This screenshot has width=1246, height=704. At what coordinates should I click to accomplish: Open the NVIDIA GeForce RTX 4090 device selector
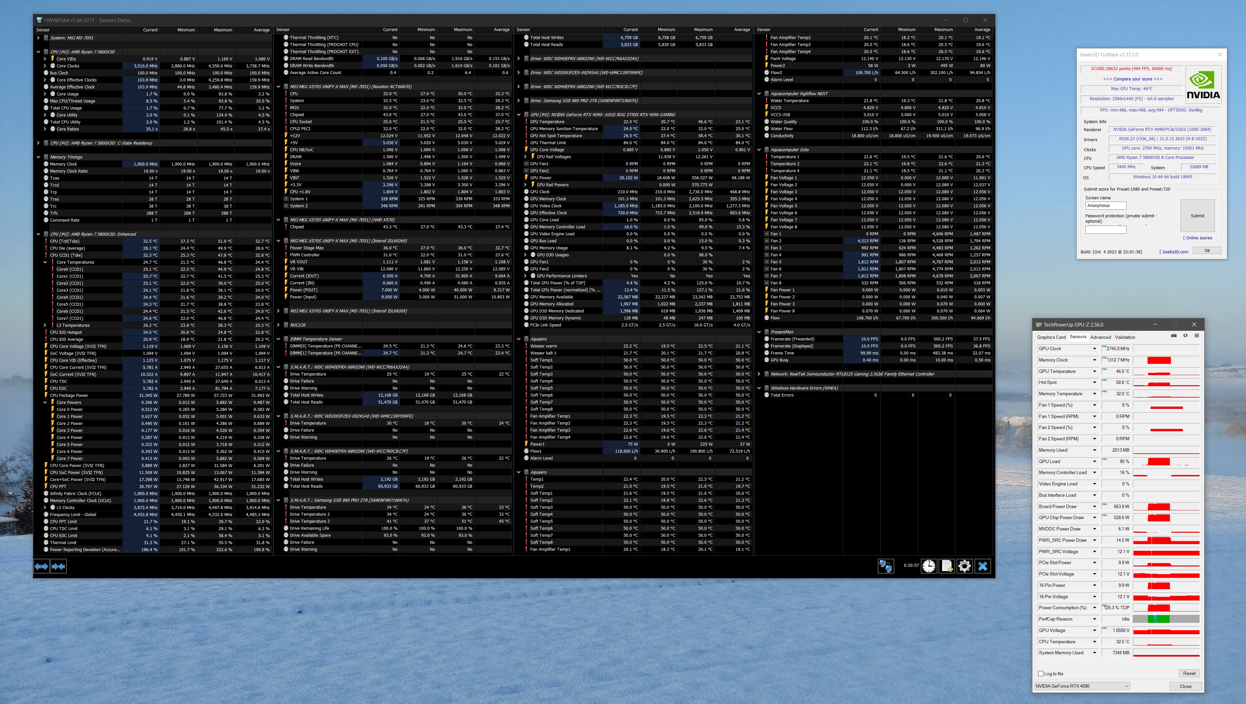1082,686
